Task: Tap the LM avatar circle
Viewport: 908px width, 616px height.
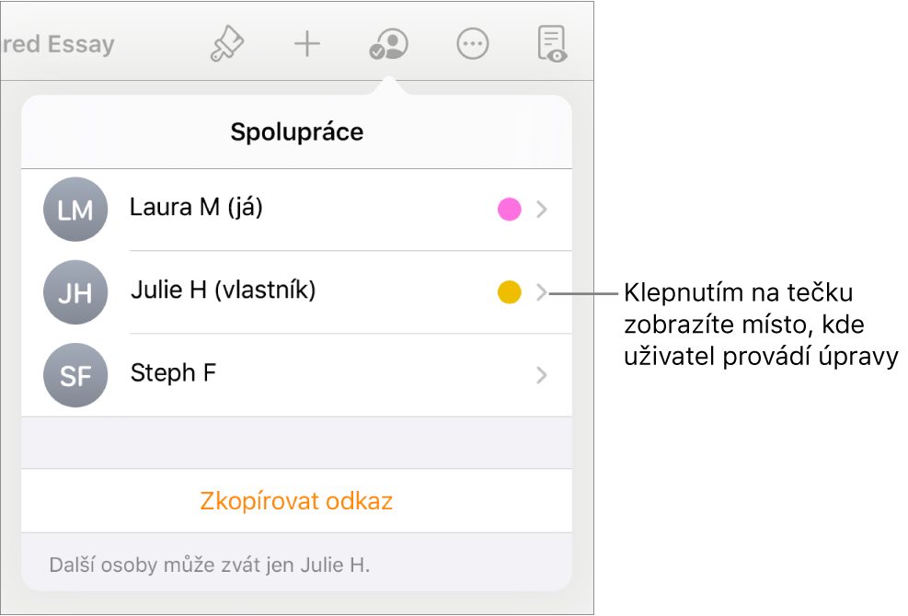Action: tap(75, 210)
